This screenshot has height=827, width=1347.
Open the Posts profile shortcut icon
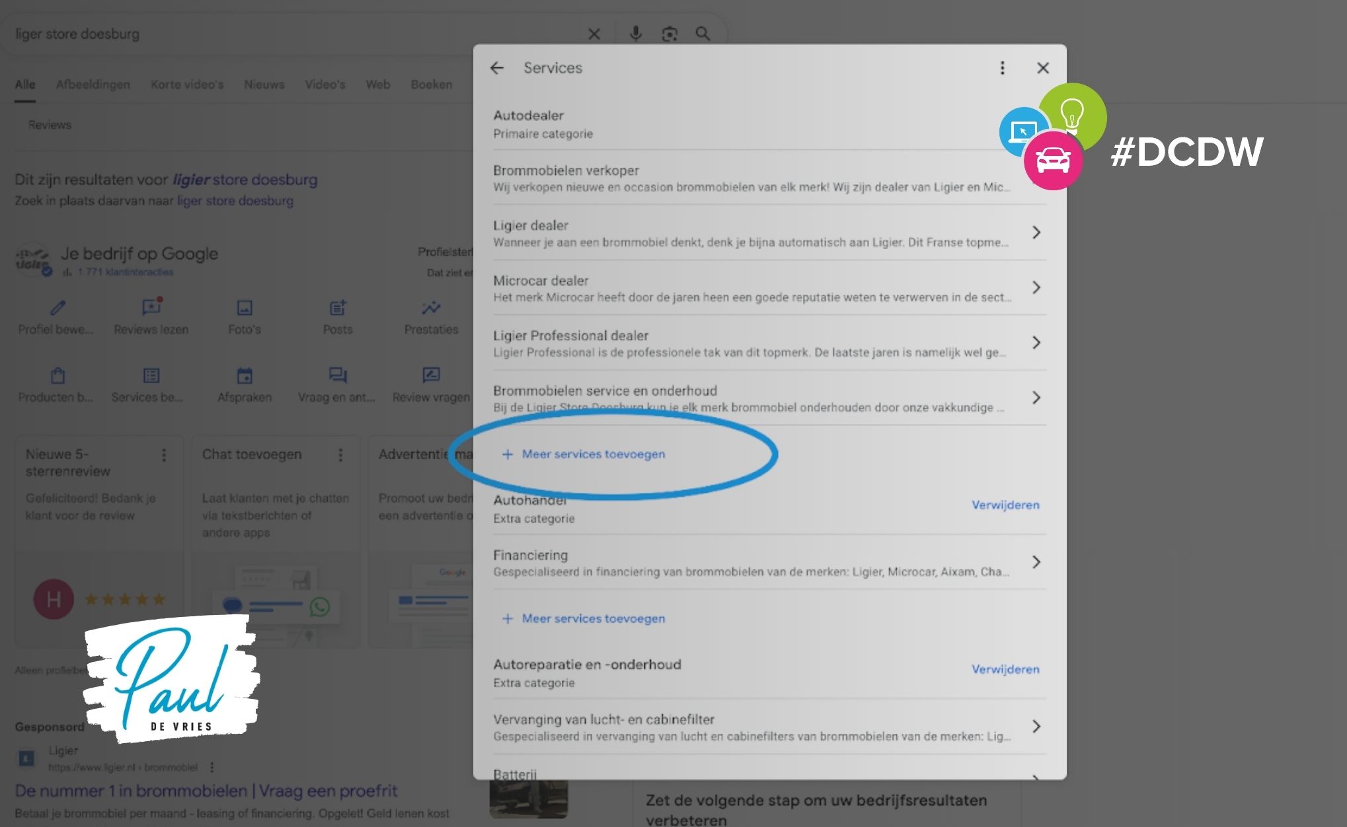click(x=338, y=308)
